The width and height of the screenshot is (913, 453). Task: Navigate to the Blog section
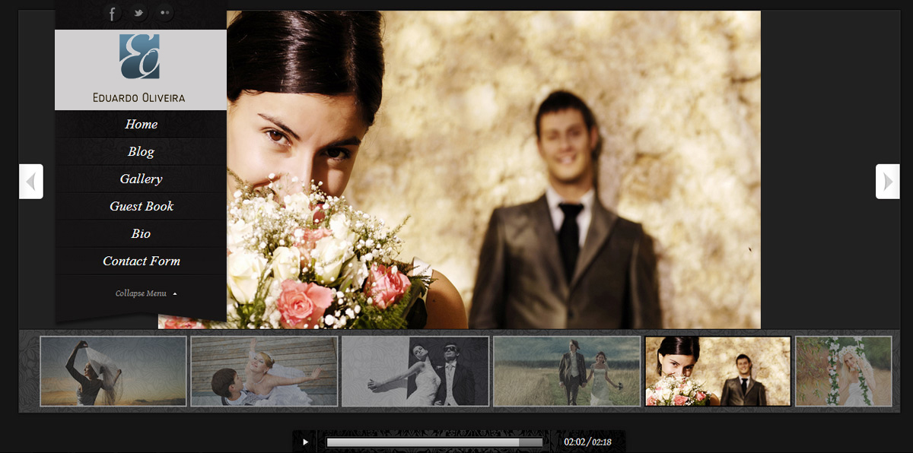[141, 151]
